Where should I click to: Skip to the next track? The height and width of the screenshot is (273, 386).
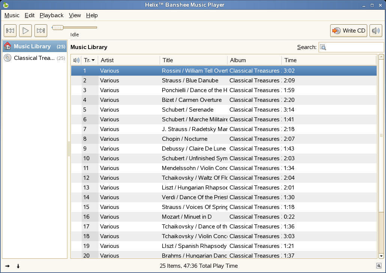click(41, 31)
